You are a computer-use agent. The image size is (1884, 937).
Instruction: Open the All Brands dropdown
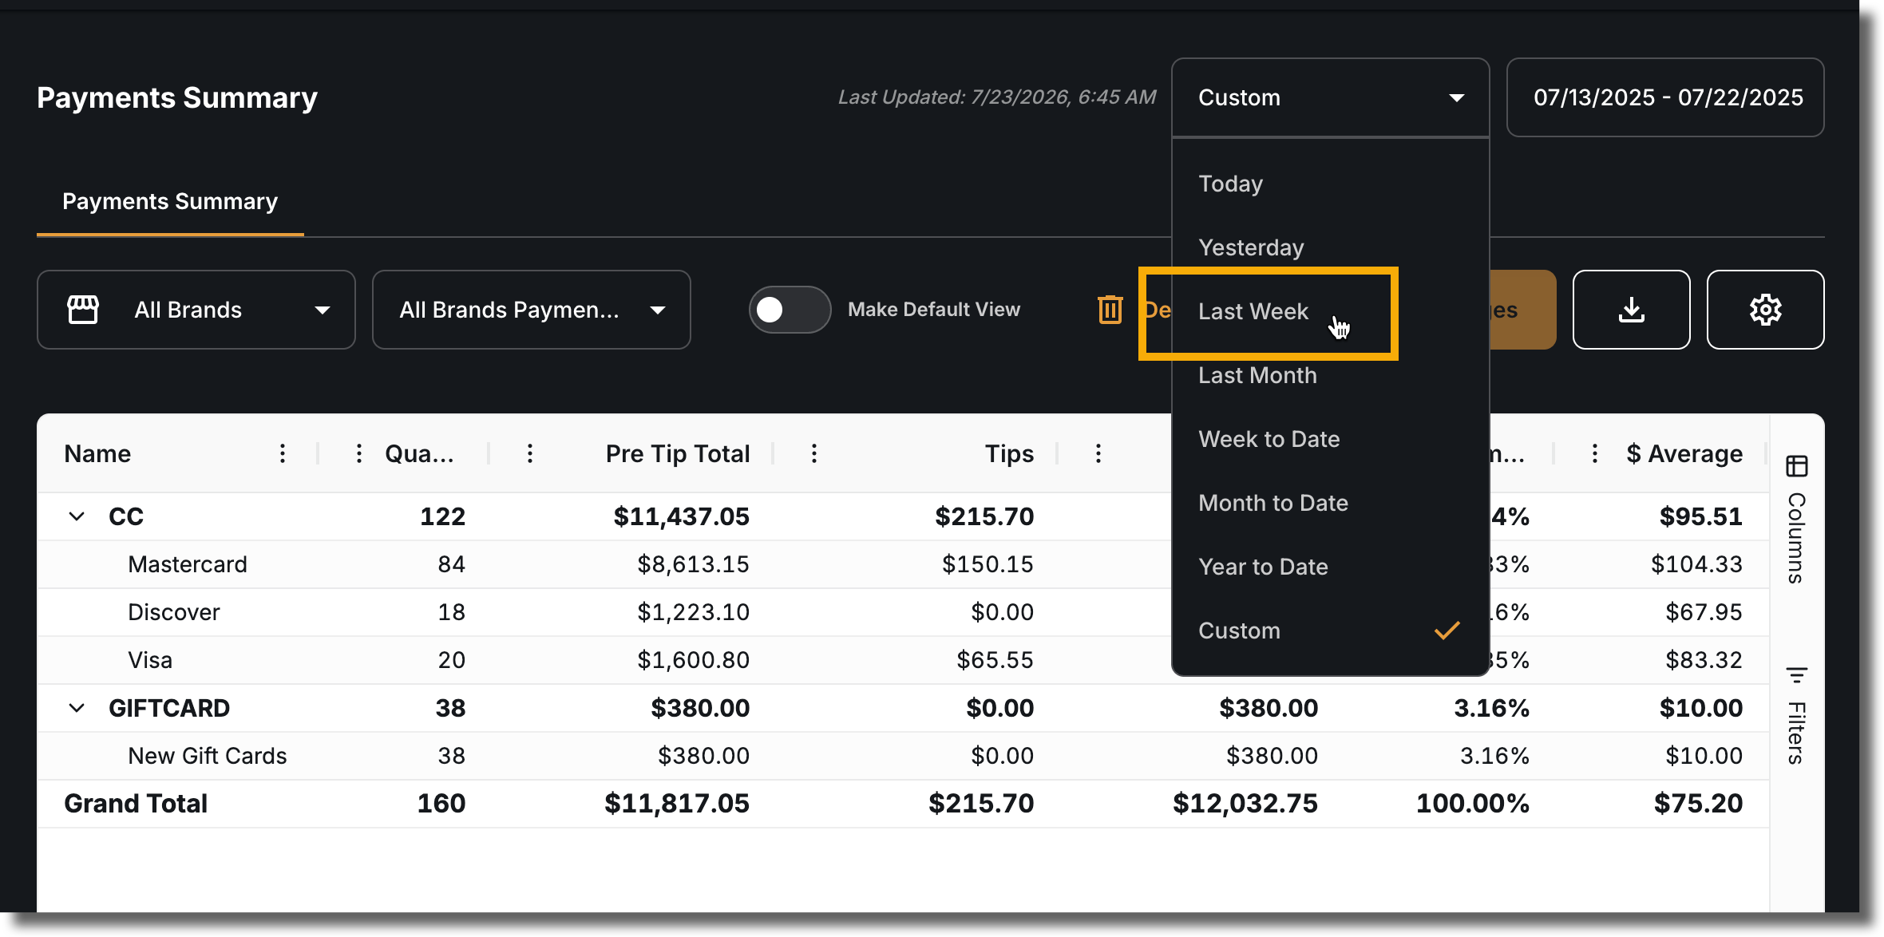[196, 310]
